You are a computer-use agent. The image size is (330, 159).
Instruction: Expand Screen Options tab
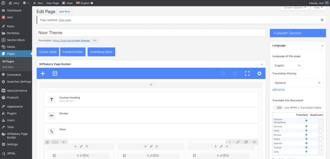[295, 8]
